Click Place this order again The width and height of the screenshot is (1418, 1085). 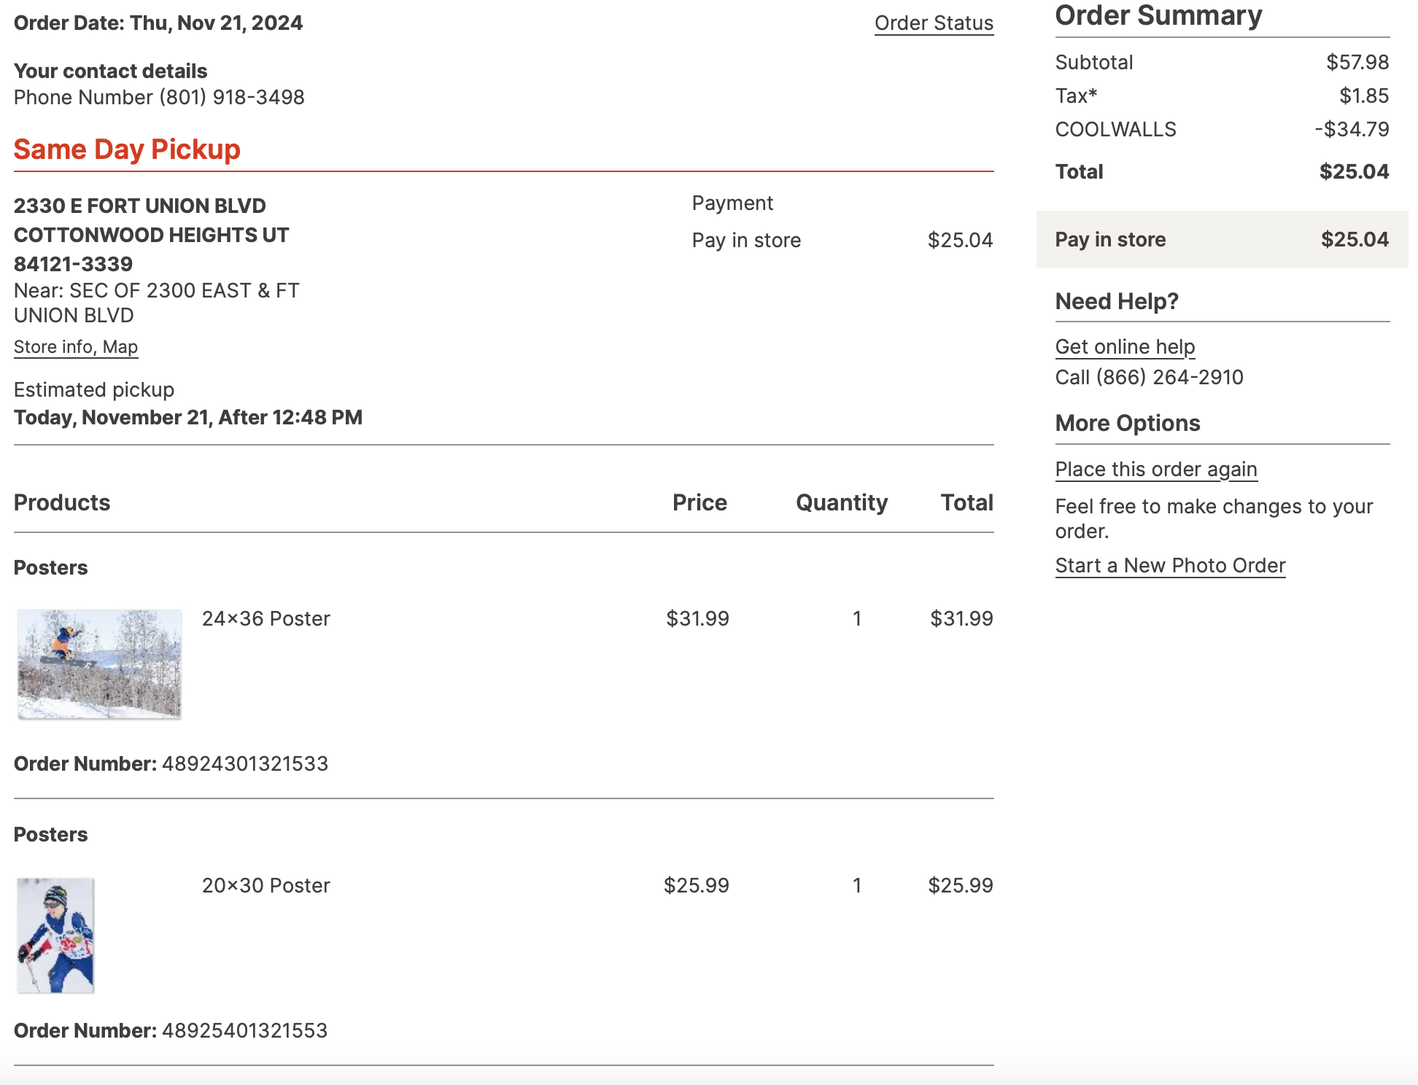click(x=1156, y=470)
